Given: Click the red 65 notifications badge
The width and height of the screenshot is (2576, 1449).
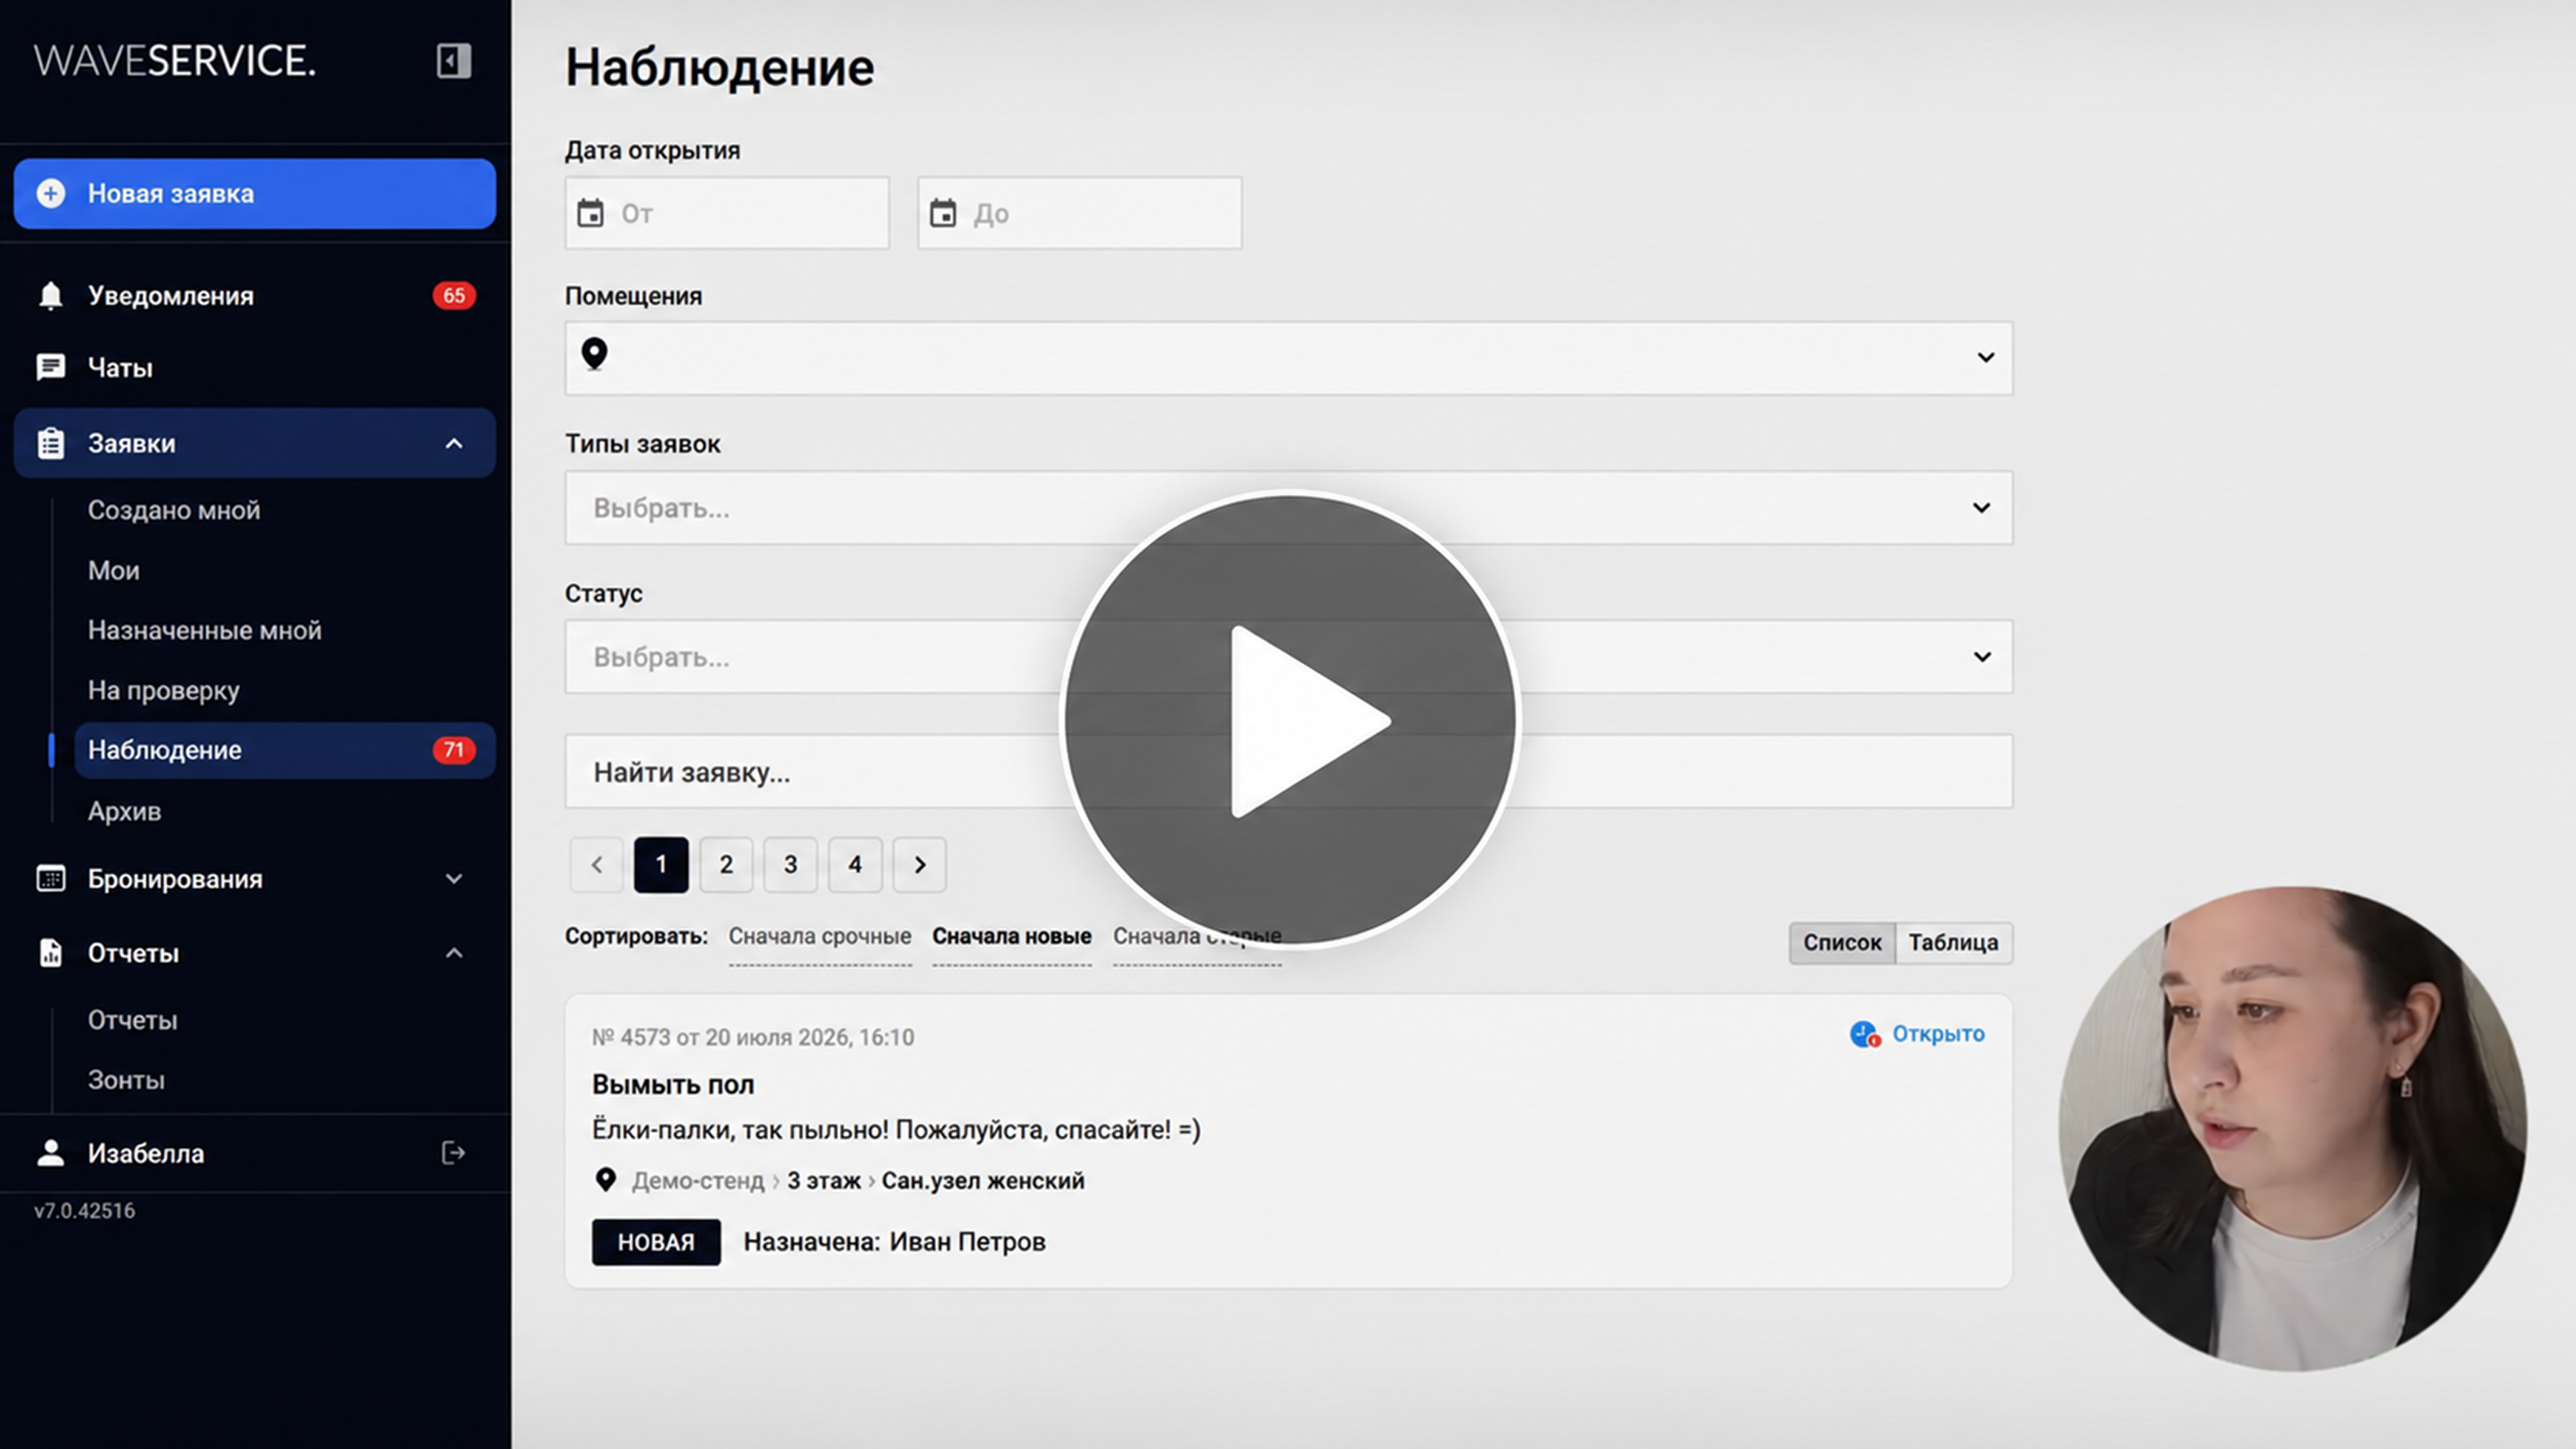Looking at the screenshot, I should [x=454, y=296].
